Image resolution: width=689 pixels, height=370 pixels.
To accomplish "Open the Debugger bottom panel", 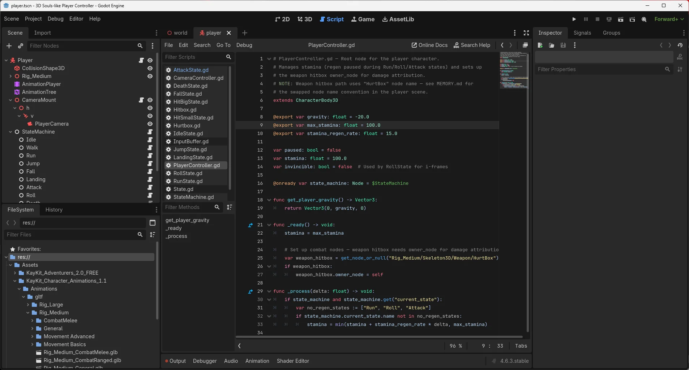I will [205, 361].
